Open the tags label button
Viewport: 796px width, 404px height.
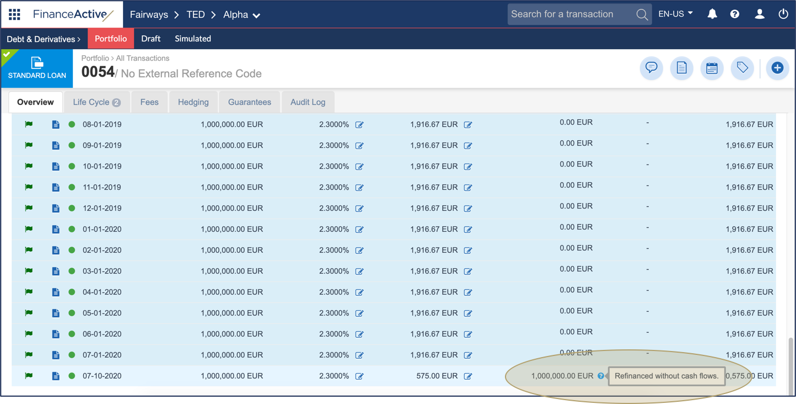[x=743, y=68]
